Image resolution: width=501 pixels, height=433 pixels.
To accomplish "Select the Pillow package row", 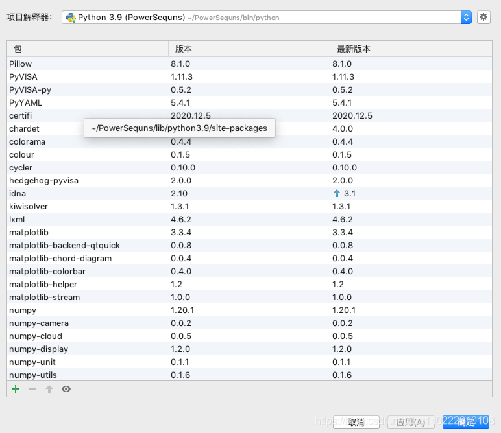I will tap(249, 64).
